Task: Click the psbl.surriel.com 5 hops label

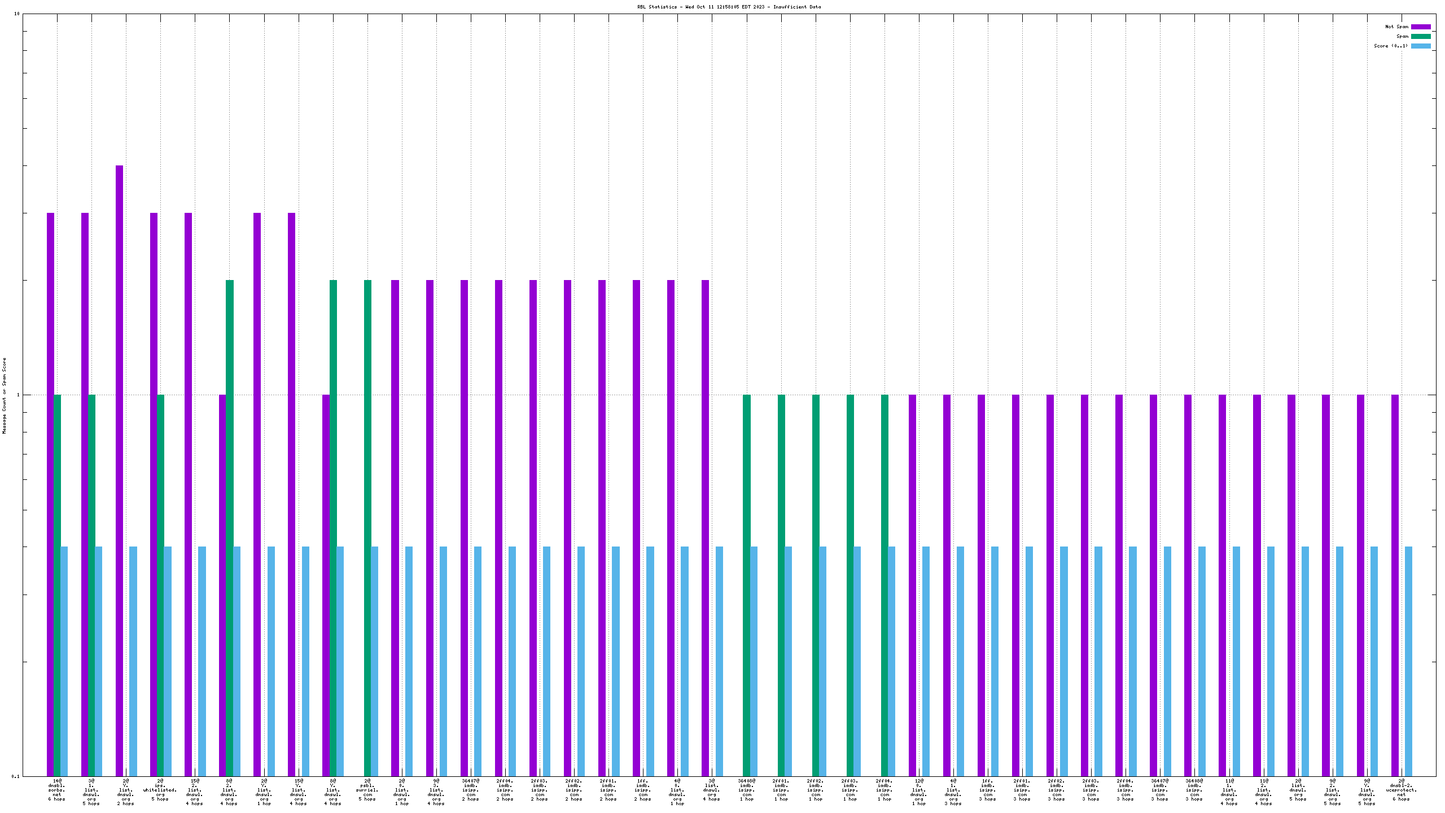Action: (x=367, y=790)
